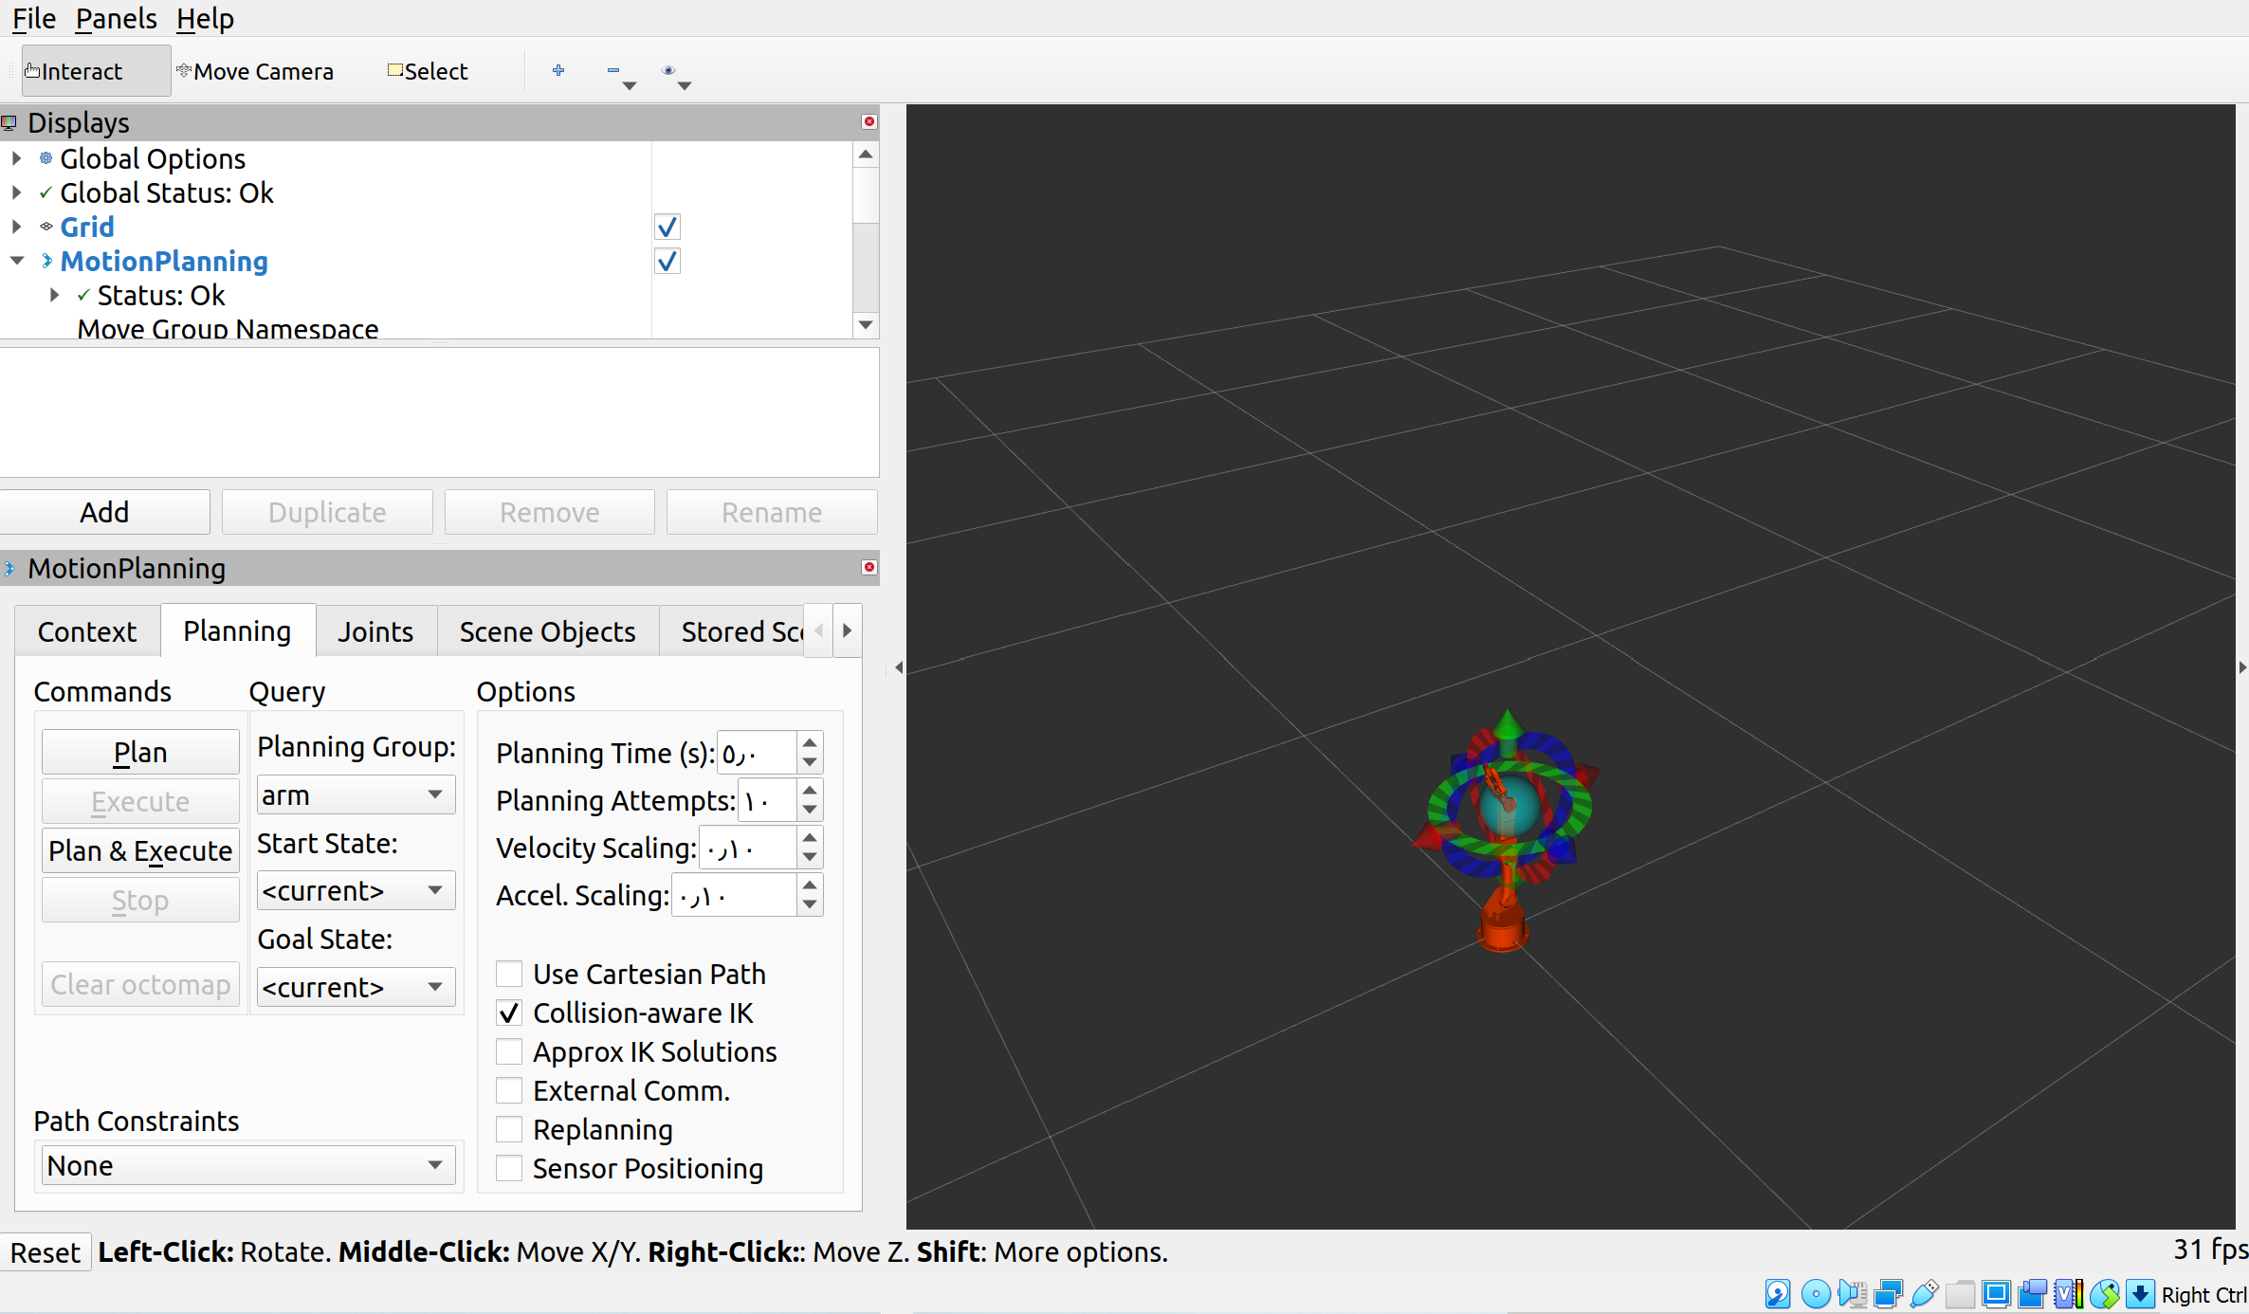The image size is (2249, 1314).
Task: Click the green up arrow marker
Action: click(x=1508, y=723)
